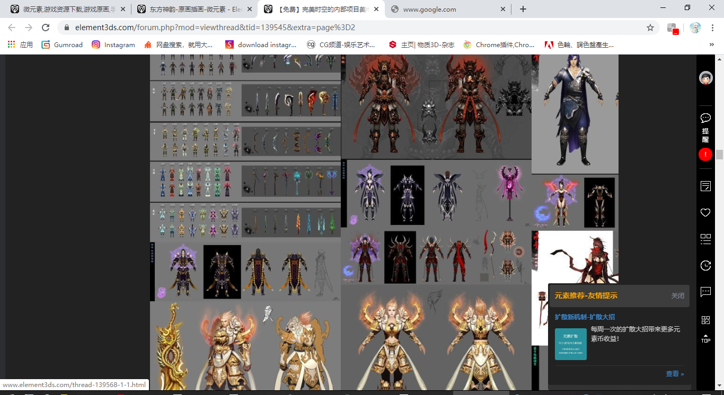Click the extension icon with red badge

(673, 28)
